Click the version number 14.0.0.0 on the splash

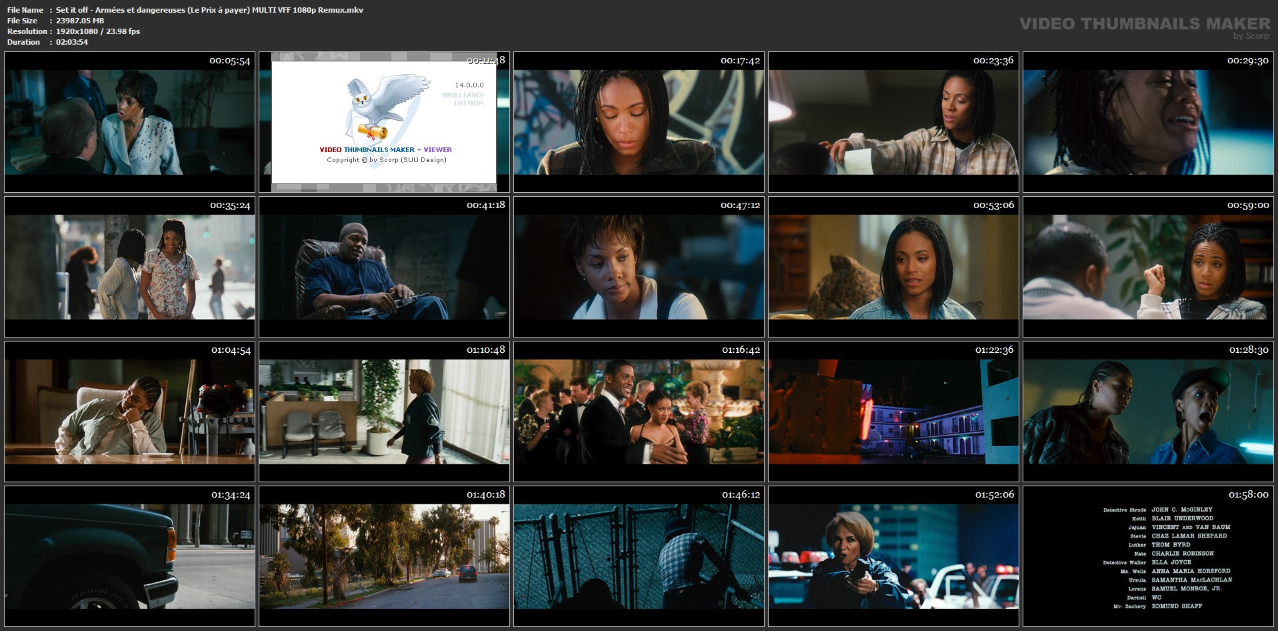[469, 85]
